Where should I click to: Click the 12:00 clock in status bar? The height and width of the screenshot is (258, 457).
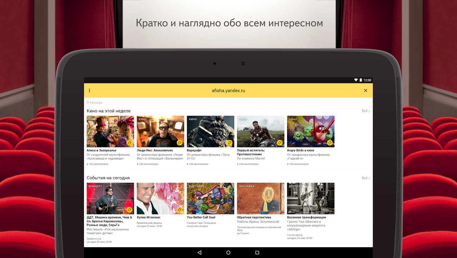367,80
